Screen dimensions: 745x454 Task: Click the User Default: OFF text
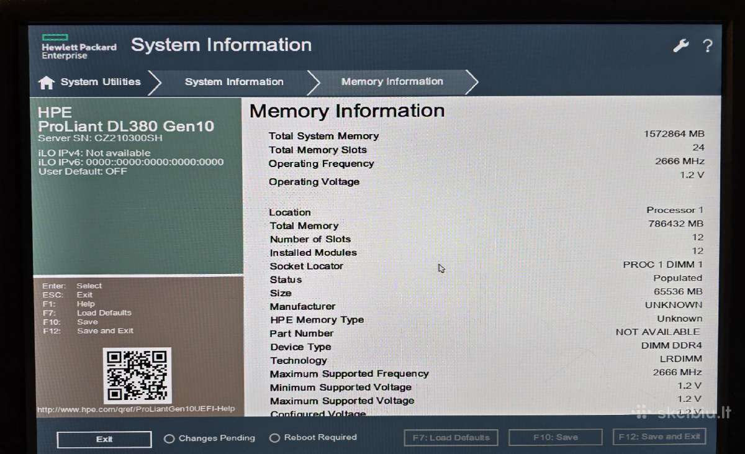point(83,171)
